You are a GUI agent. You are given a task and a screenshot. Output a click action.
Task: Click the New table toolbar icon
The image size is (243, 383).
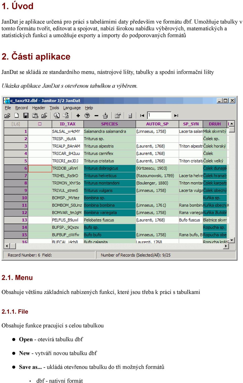[17, 116]
